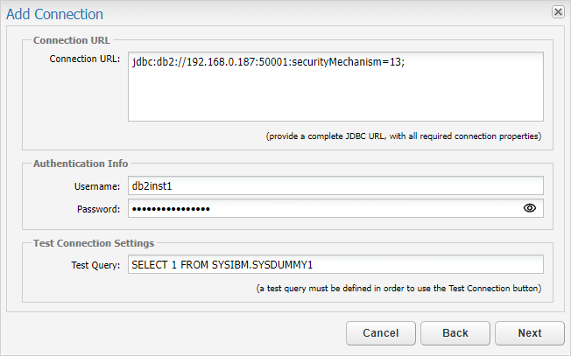This screenshot has height=356, width=571.
Task: Click the Test Query input field
Action: point(335,264)
